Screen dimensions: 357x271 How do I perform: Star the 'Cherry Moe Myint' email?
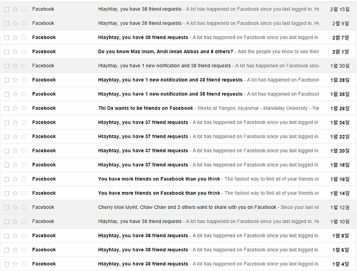[x=15, y=207]
